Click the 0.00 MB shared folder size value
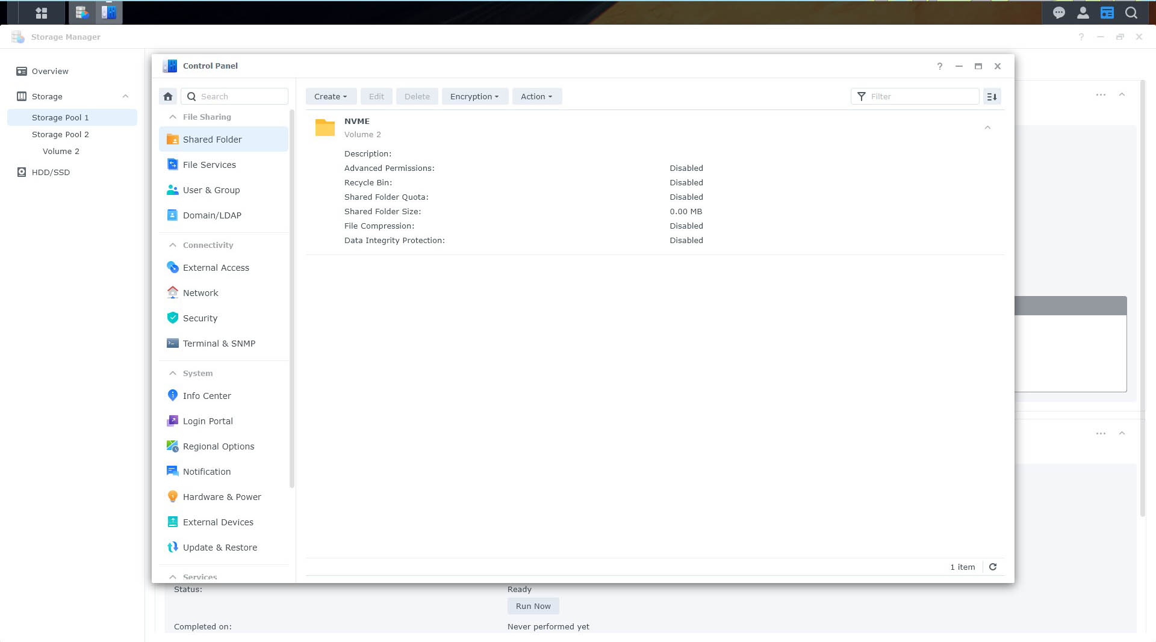This screenshot has width=1156, height=642. point(686,211)
